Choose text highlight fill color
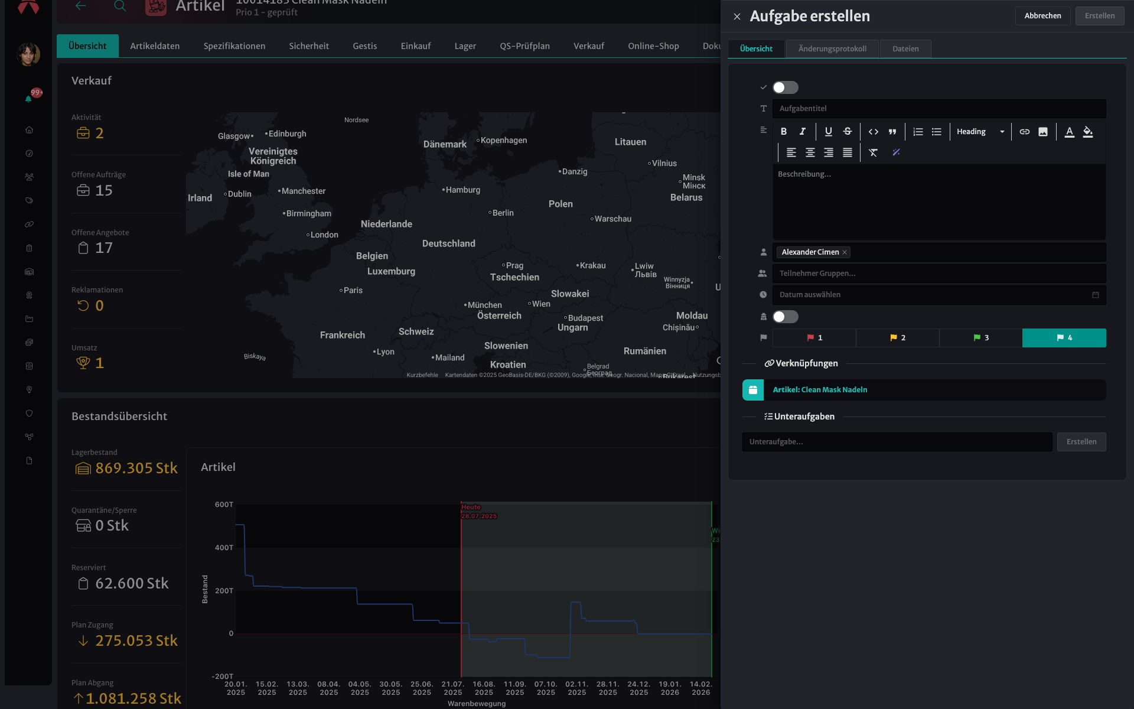The height and width of the screenshot is (709, 1134). 1088,132
